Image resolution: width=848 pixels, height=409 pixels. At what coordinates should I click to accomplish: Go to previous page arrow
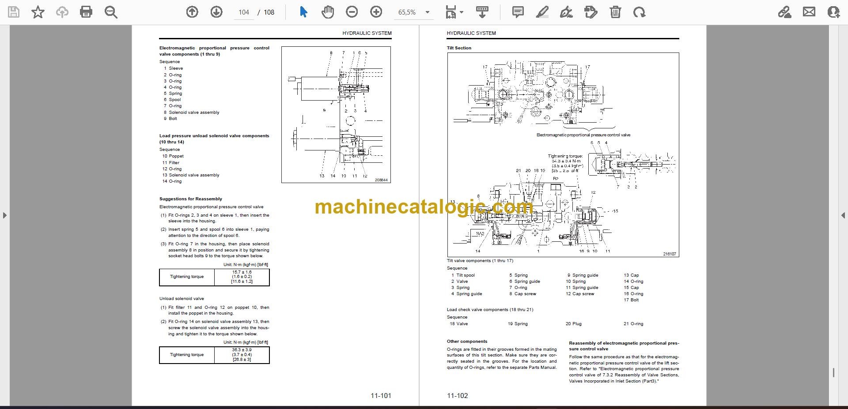[x=192, y=12]
